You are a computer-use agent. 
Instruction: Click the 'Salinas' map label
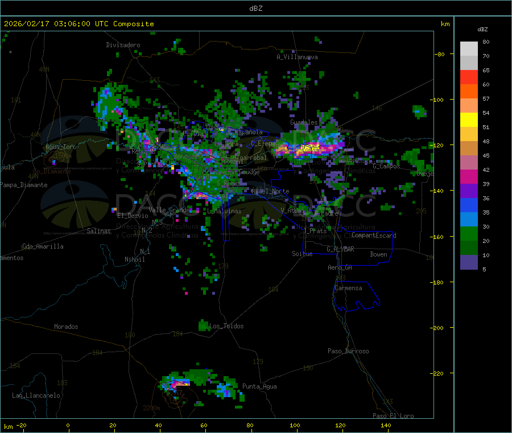[98, 231]
